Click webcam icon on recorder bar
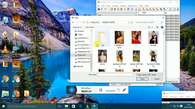 [119, 90]
